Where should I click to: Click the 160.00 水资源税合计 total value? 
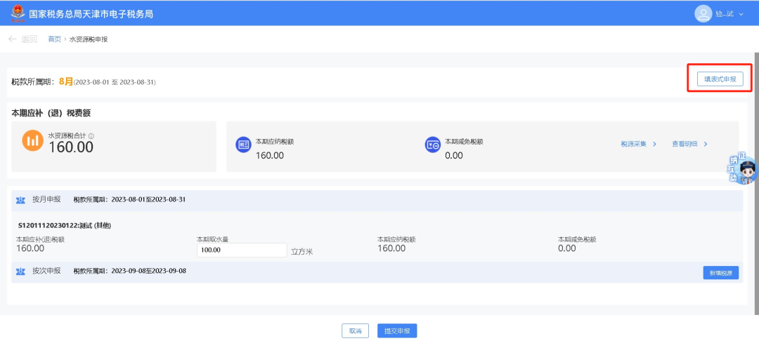coord(71,147)
